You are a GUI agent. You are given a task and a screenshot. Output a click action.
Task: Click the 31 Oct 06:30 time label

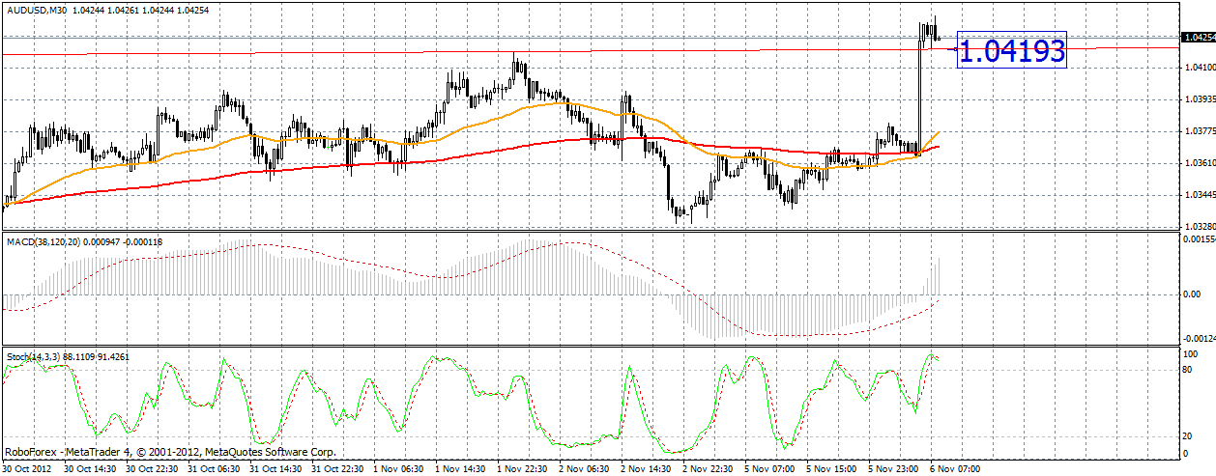coord(212,468)
